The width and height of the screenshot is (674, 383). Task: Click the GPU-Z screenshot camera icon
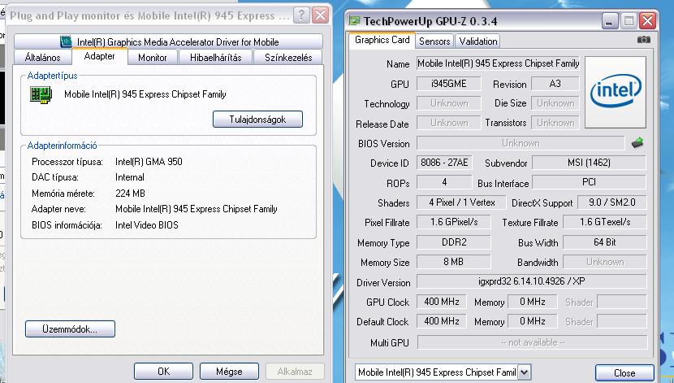(x=643, y=40)
